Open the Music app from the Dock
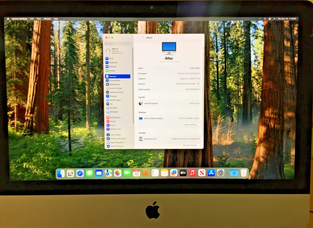This screenshot has width=313, height=228. tap(192, 173)
